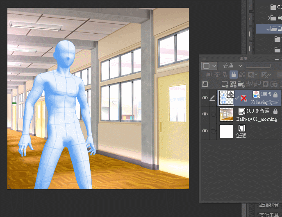Viewport: 282px width, 217px height.
Task: Select the 3D drawing figure layer thumbnail
Action: pos(226,98)
